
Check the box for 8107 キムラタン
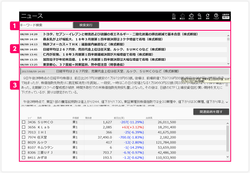(x=24, y=148)
